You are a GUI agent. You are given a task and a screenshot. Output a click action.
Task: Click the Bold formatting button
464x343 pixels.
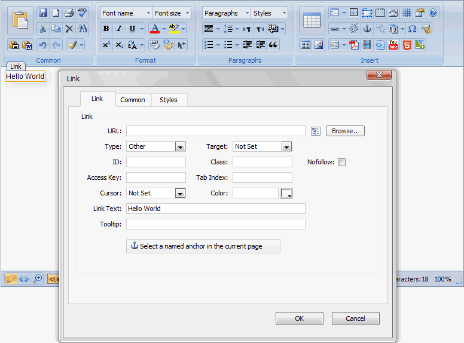[106, 29]
